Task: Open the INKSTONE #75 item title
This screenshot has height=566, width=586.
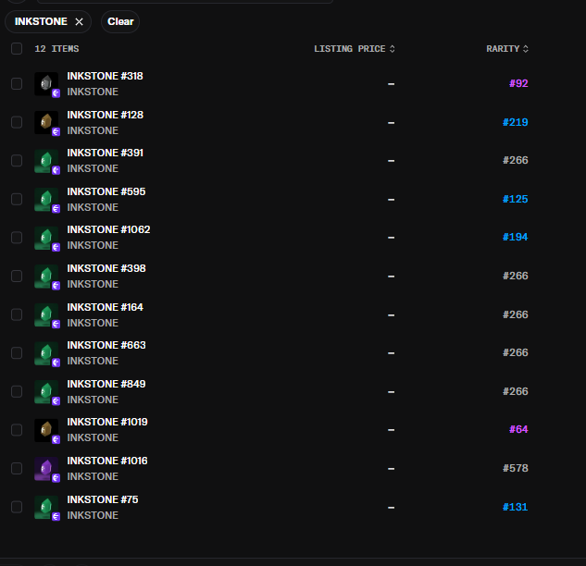Action: (x=103, y=499)
